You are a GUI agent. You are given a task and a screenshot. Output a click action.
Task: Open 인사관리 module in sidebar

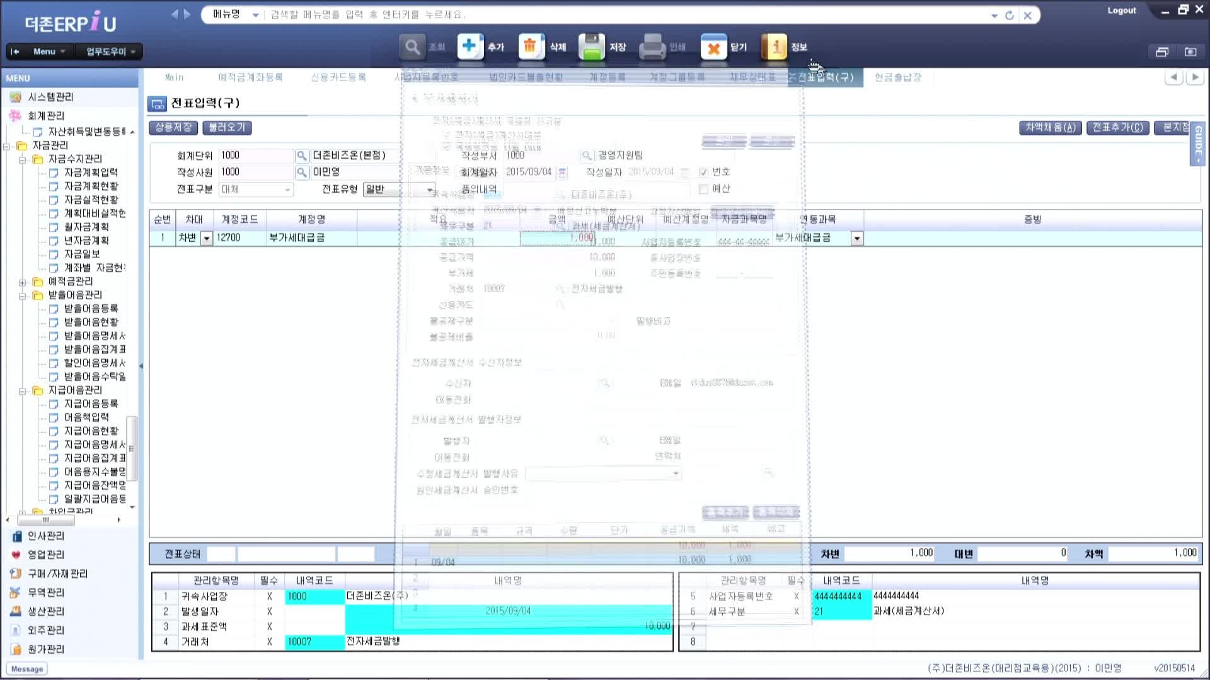click(45, 536)
